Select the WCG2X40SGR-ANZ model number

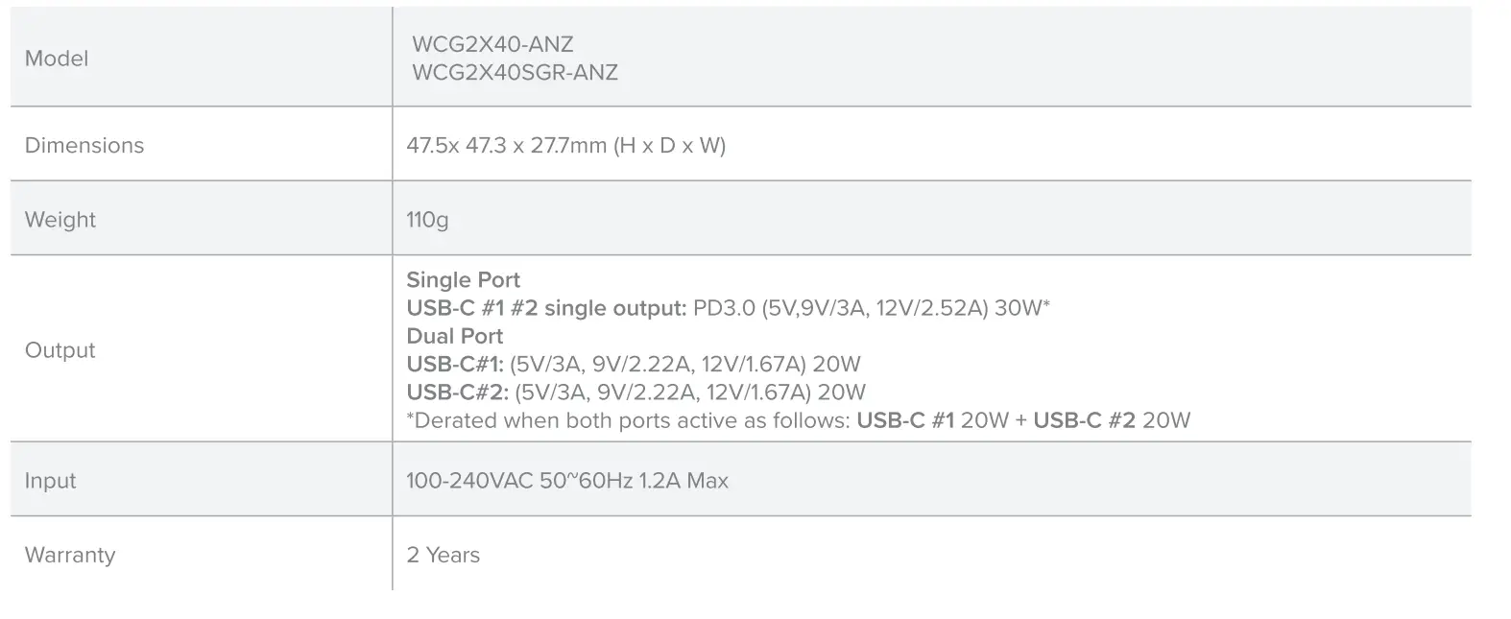tap(515, 73)
